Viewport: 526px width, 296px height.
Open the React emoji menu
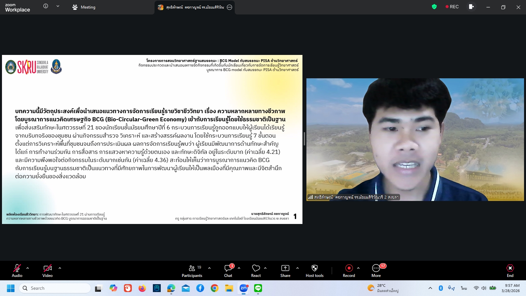pyautogui.click(x=256, y=271)
